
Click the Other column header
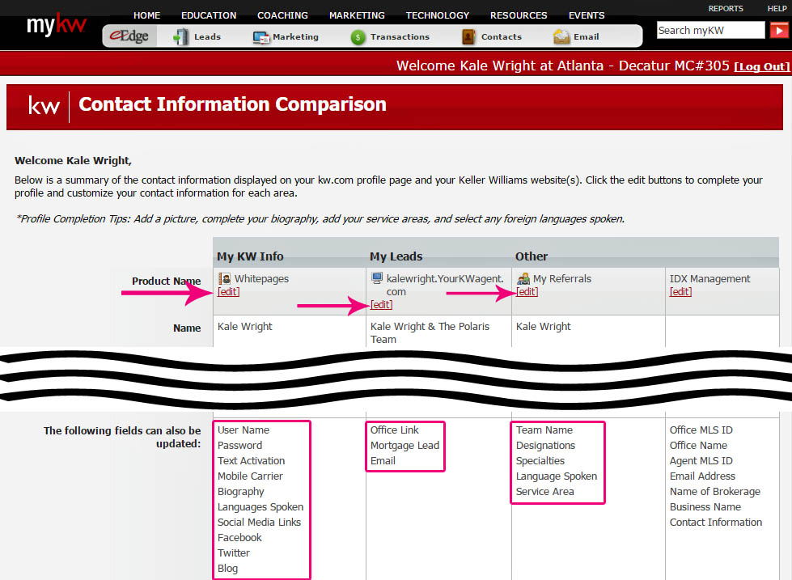pyautogui.click(x=532, y=256)
